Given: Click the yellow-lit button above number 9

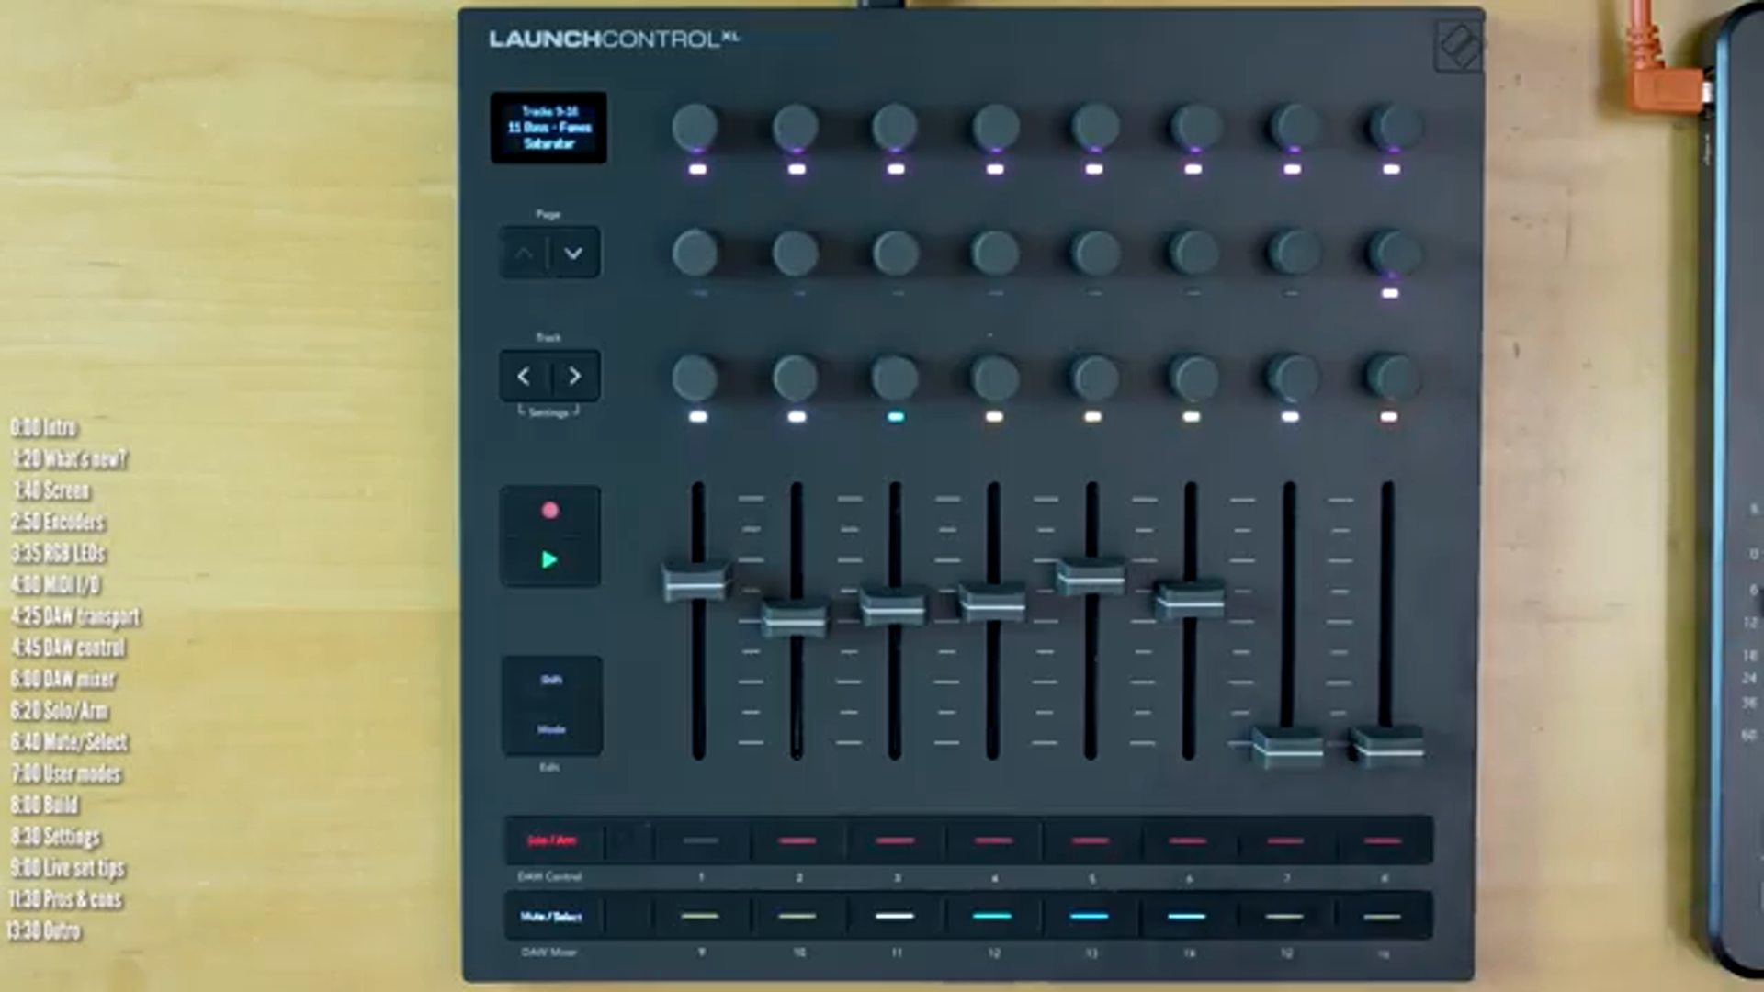Looking at the screenshot, I should click(x=701, y=917).
